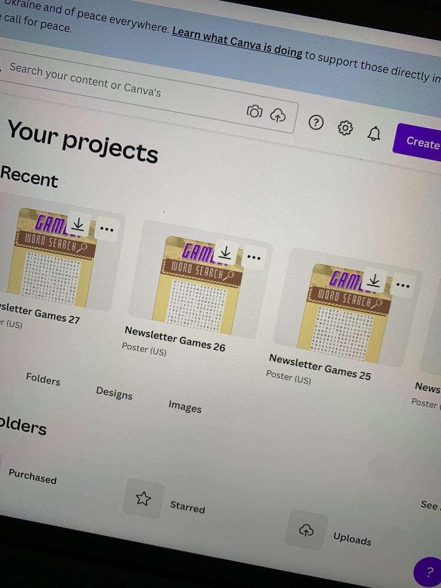The width and height of the screenshot is (441, 588).
Task: Click the camera search icon in search bar
Action: click(x=254, y=111)
